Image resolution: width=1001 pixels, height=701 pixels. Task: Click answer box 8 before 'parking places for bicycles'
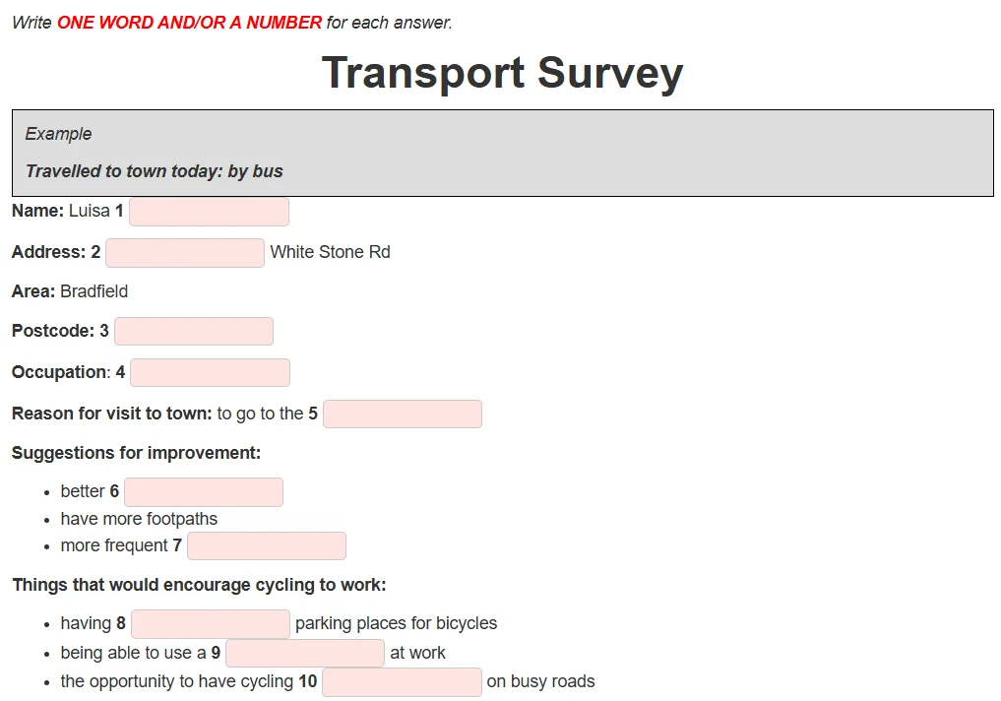pos(210,622)
